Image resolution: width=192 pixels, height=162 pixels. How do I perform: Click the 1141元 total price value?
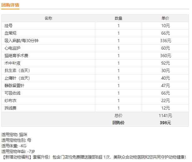coord(165,115)
